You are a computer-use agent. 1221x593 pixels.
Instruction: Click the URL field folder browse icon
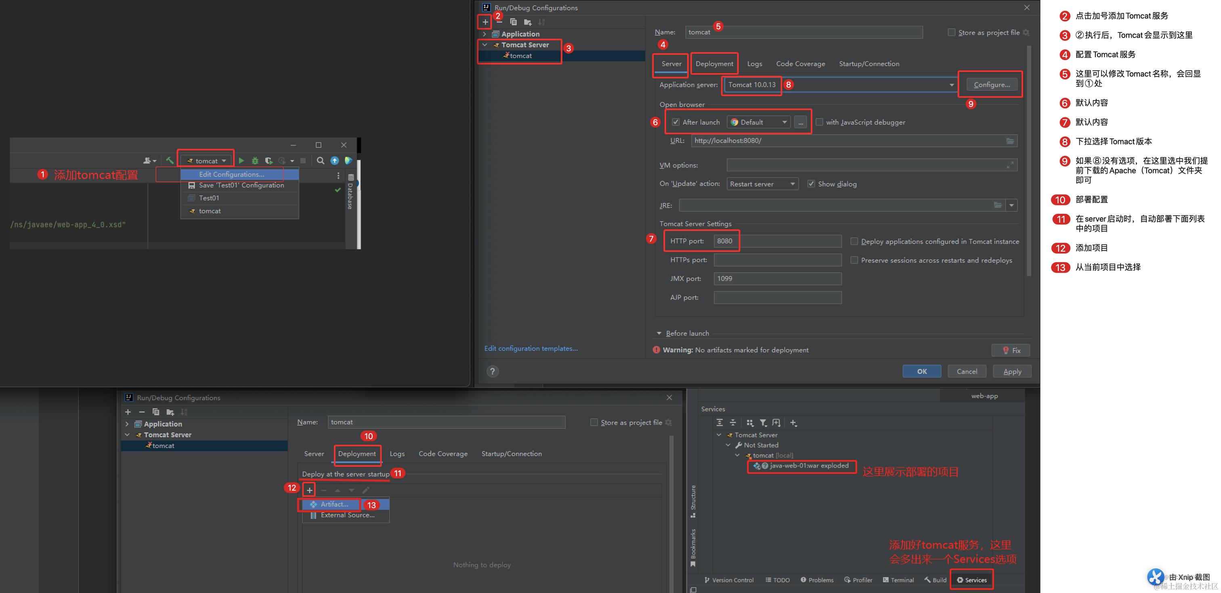(x=1010, y=141)
